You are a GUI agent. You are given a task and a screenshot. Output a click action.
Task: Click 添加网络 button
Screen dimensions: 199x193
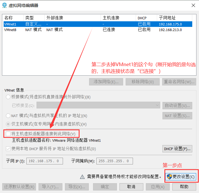click(x=106, y=82)
